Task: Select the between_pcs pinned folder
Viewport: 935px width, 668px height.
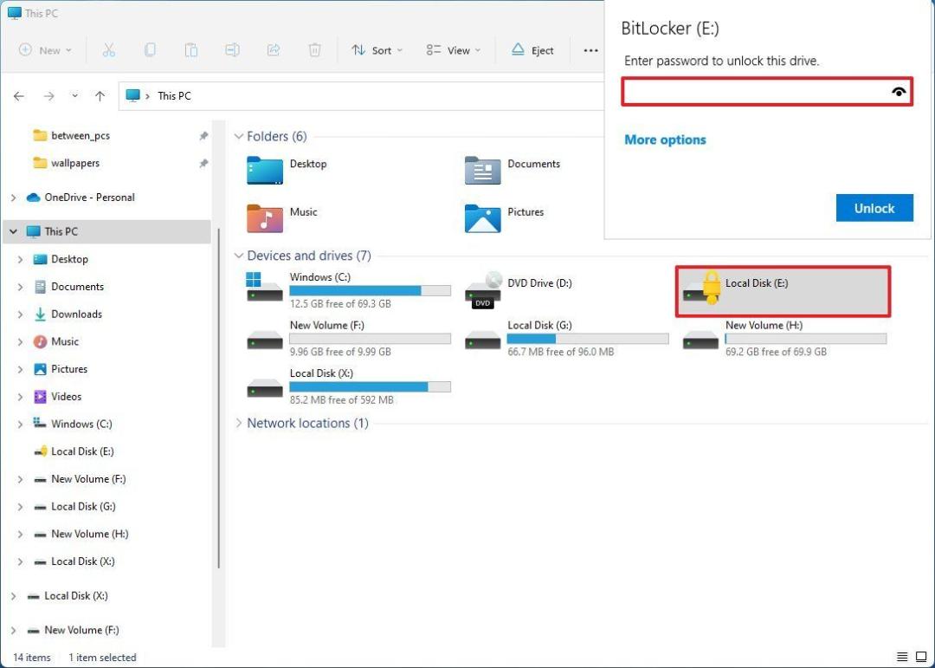Action: point(81,135)
